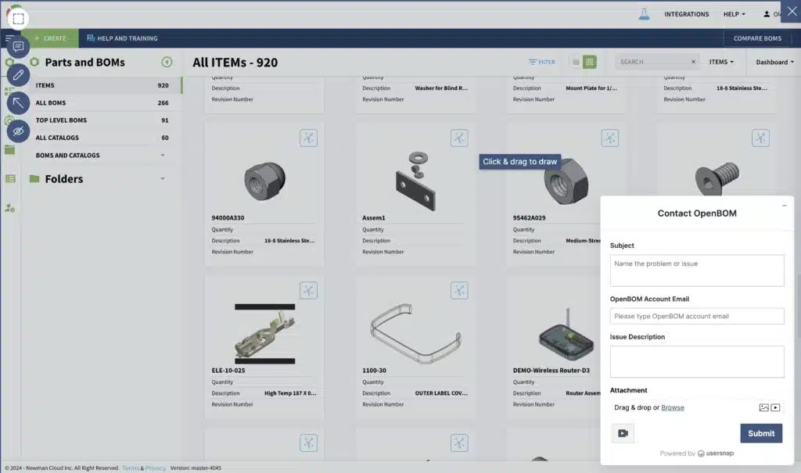This screenshot has height=473, width=801.
Task: Start screen recording with camera button
Action: click(x=623, y=433)
